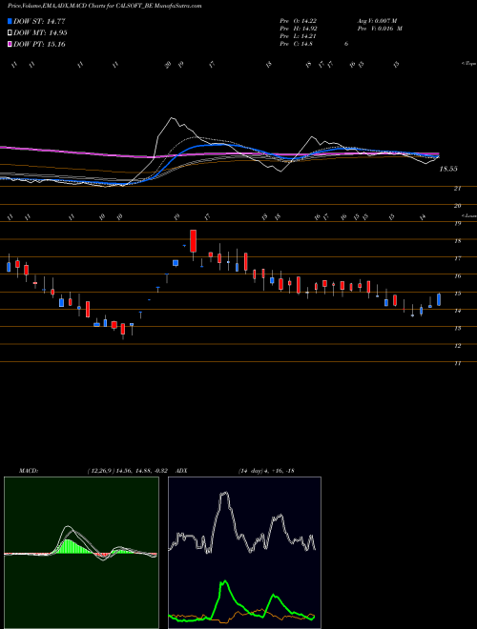Click the 'ADX' panel heading
The image size is (477, 629).
click(181, 471)
